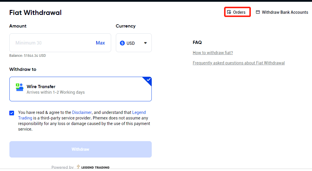Open 'How to withdraw fiat?' FAQ link
The height and width of the screenshot is (171, 312).
[x=213, y=53]
